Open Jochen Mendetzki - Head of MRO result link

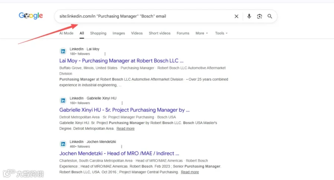click(119, 153)
